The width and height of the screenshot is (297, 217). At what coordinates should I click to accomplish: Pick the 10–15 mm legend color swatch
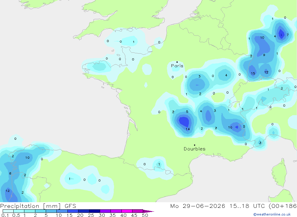pyautogui.click(x=62, y=211)
